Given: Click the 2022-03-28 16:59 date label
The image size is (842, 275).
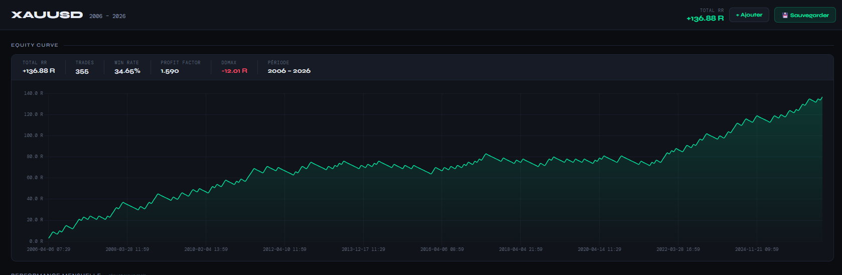Looking at the screenshot, I should [678, 249].
